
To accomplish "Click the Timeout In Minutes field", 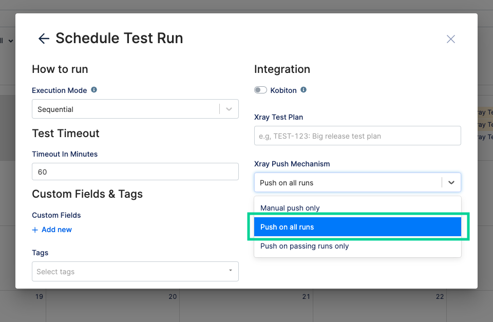I will 135,172.
